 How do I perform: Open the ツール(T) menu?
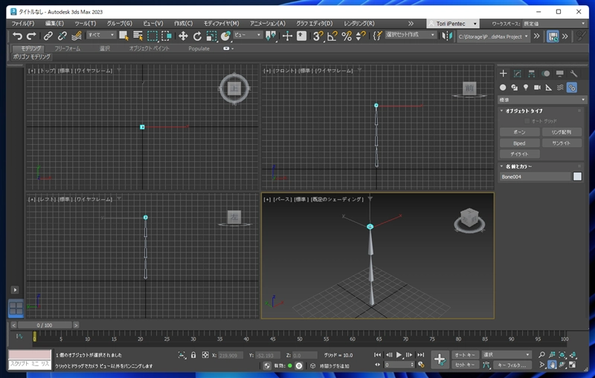pyautogui.click(x=86, y=24)
